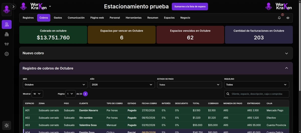Click Efectivo in the Caja column
Screen dimensions: 301x133
click(271, 118)
